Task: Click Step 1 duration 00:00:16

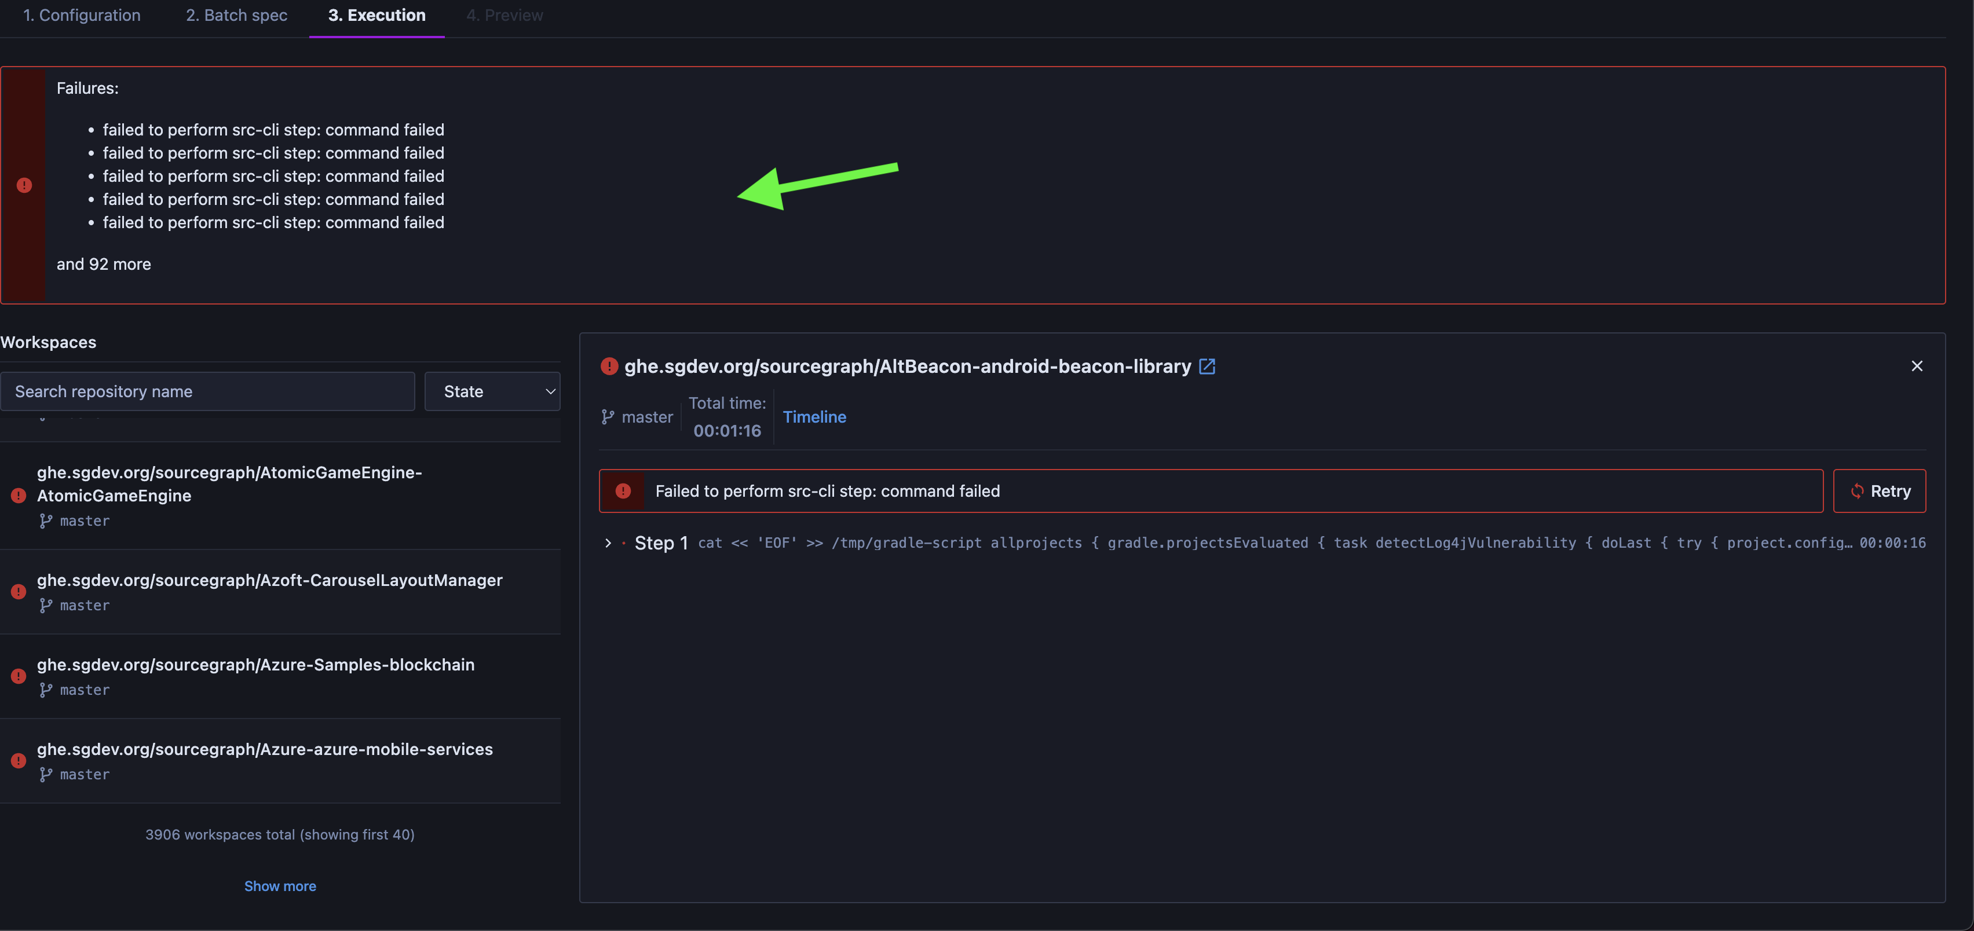Action: click(x=1892, y=543)
